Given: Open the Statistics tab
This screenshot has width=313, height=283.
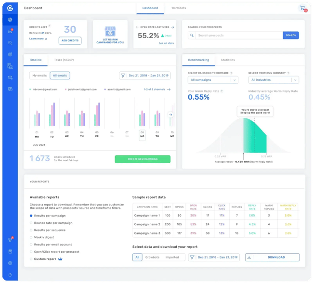Looking at the screenshot, I should tap(228, 60).
